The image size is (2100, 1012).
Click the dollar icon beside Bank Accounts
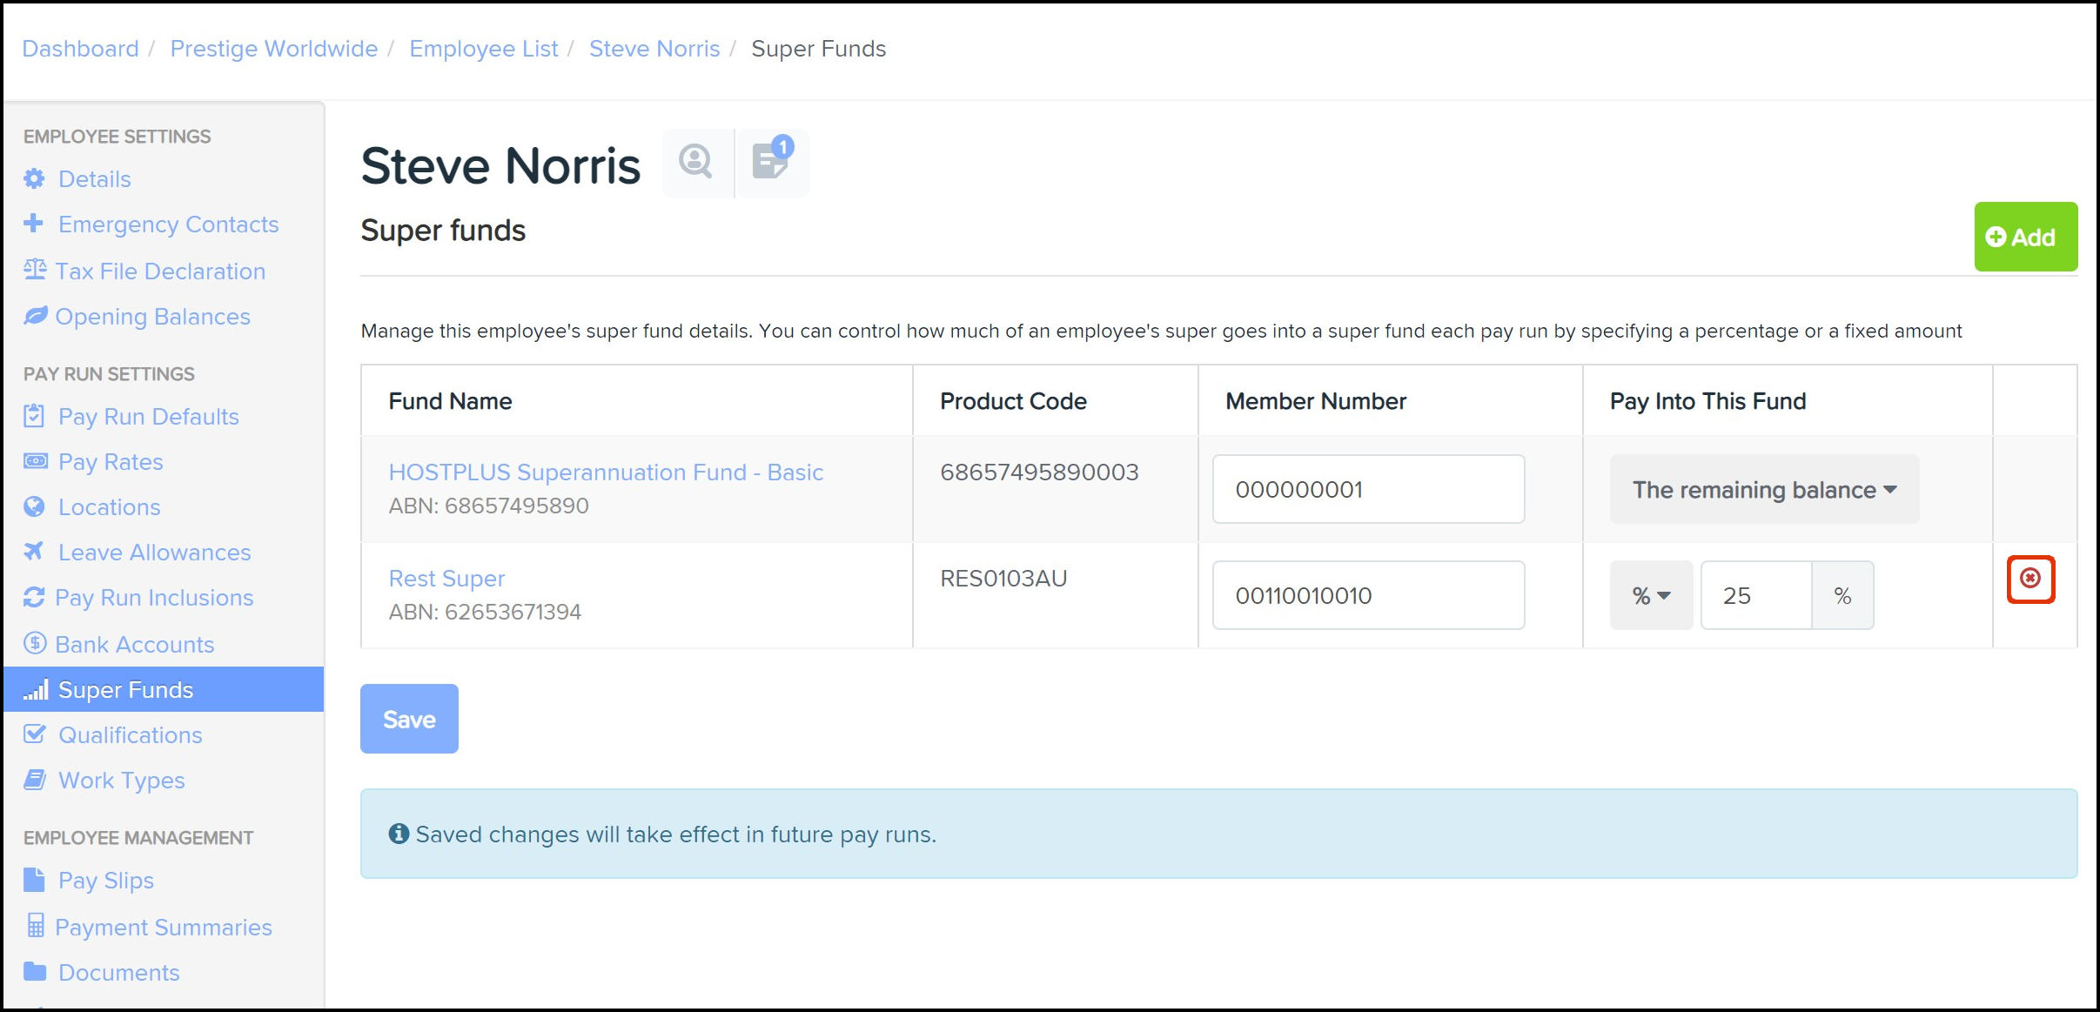(35, 644)
